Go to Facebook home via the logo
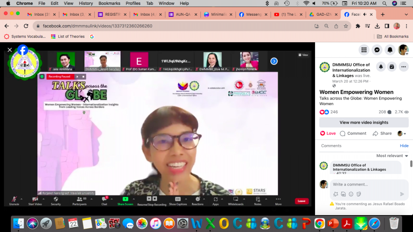 coord(23,50)
